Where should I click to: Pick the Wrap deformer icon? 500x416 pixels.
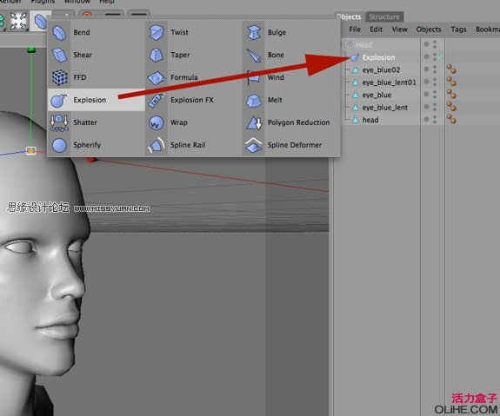point(157,122)
